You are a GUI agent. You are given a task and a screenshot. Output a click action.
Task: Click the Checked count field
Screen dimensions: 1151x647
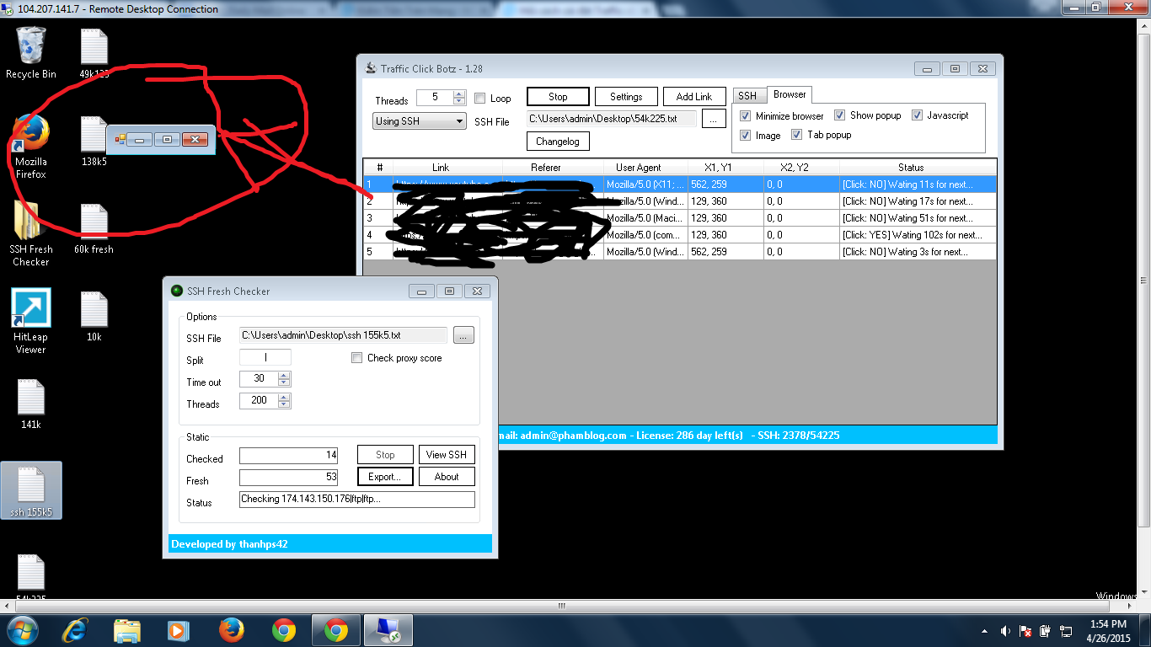pyautogui.click(x=289, y=456)
